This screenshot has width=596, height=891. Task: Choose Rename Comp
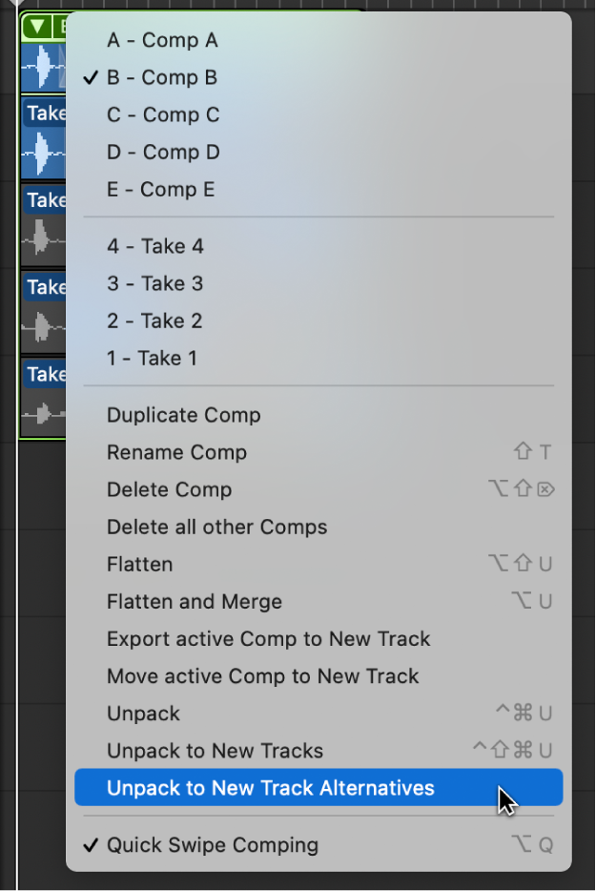[x=176, y=452]
